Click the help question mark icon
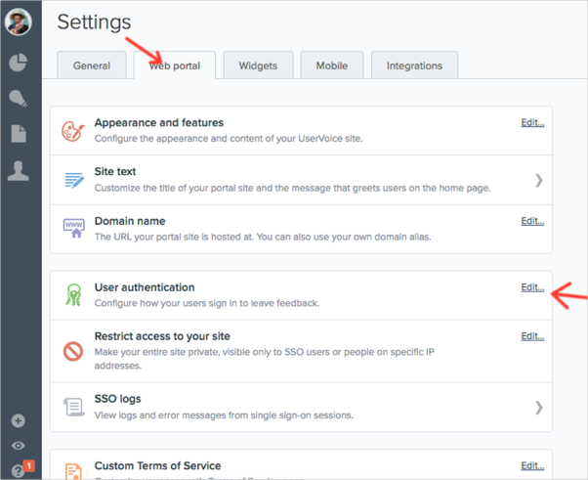This screenshot has height=480, width=588. click(18, 470)
